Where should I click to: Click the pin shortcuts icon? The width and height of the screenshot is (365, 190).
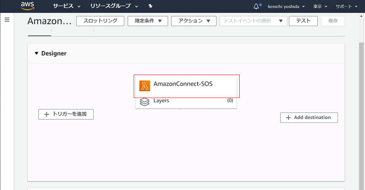point(150,6)
